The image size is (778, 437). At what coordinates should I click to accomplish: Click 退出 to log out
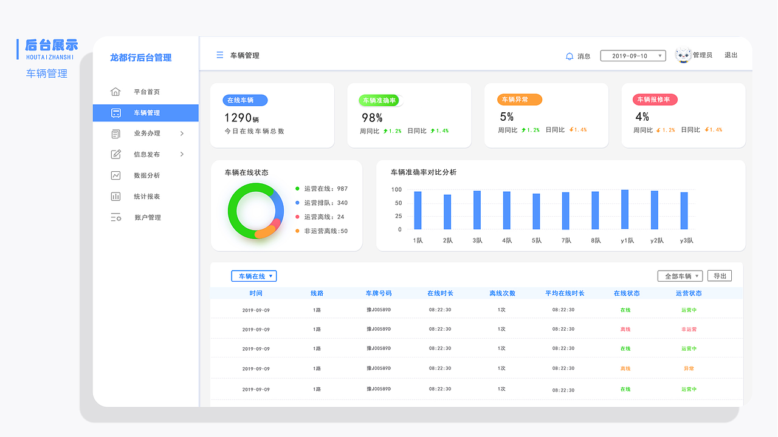tap(731, 55)
